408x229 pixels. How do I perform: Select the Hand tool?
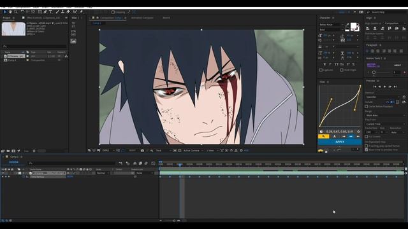point(10,12)
